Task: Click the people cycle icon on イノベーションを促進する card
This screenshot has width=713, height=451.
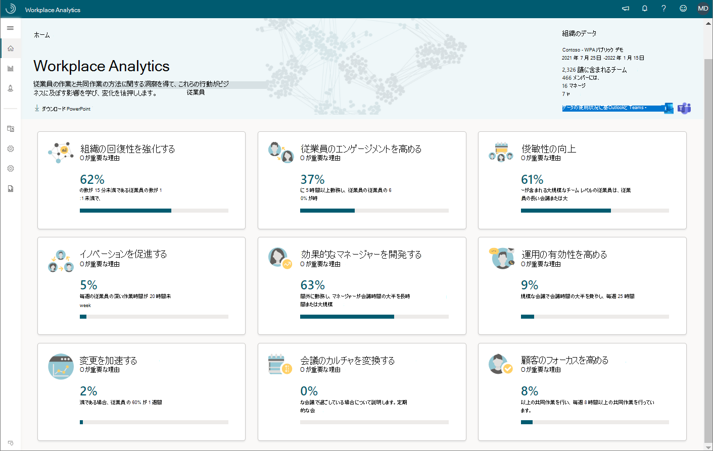Action: [61, 261]
